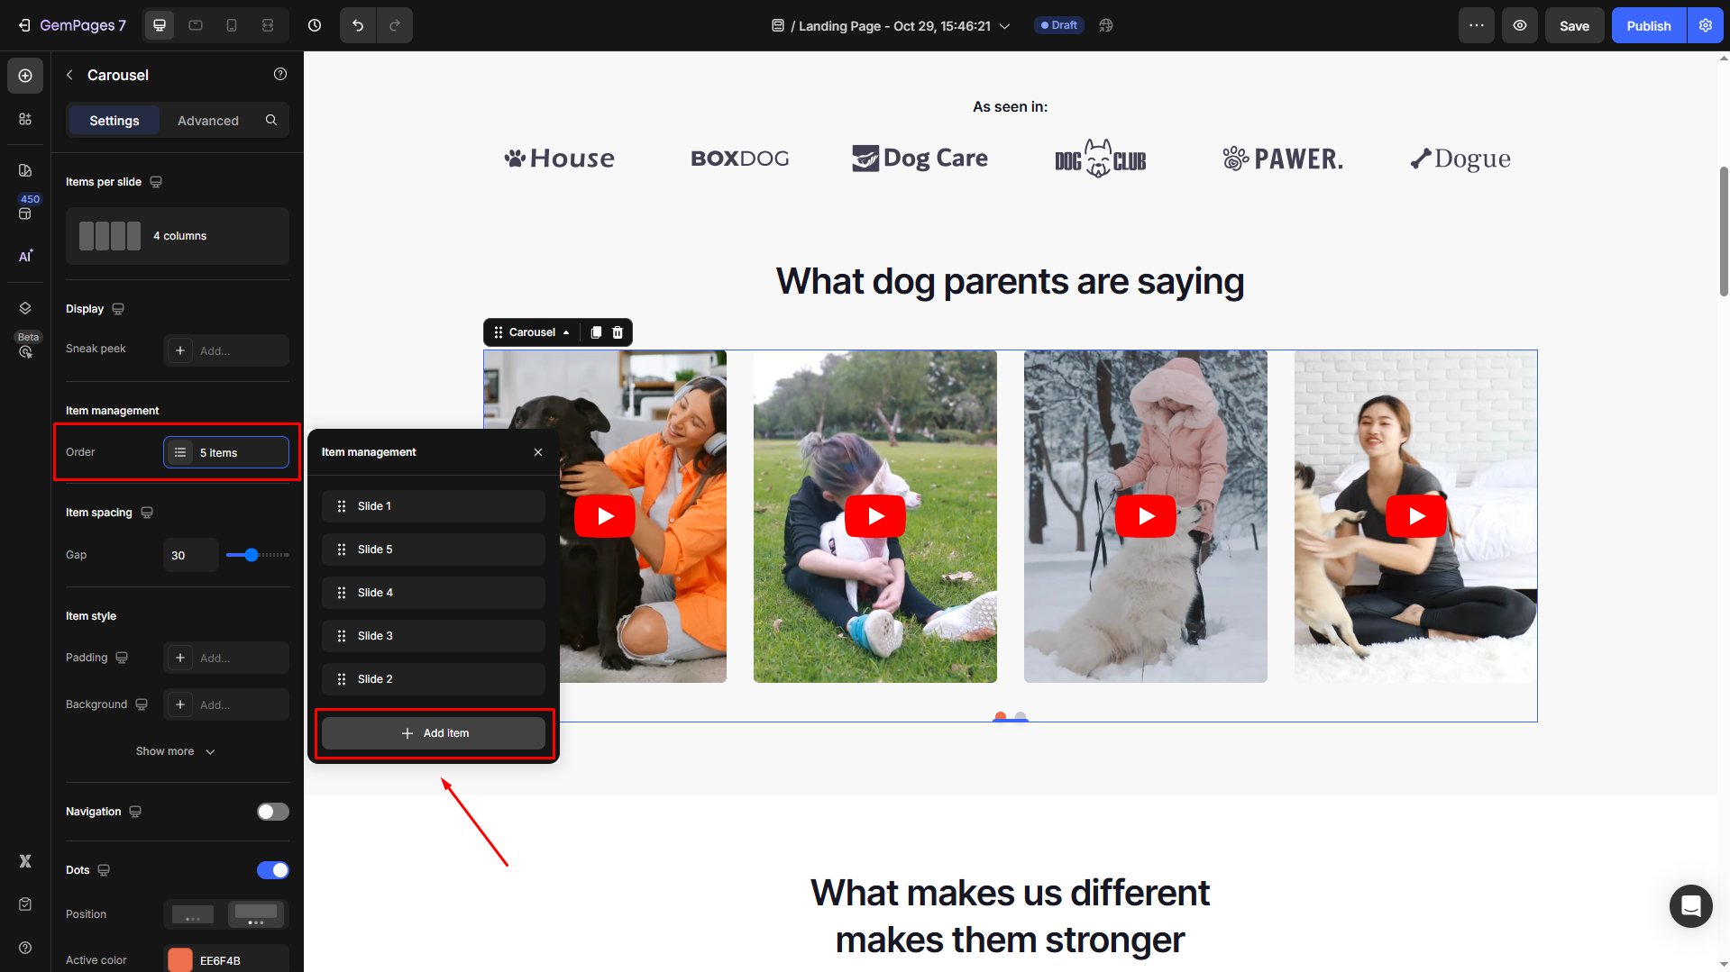Select the Settings tab
1730x972 pixels.
[114, 121]
